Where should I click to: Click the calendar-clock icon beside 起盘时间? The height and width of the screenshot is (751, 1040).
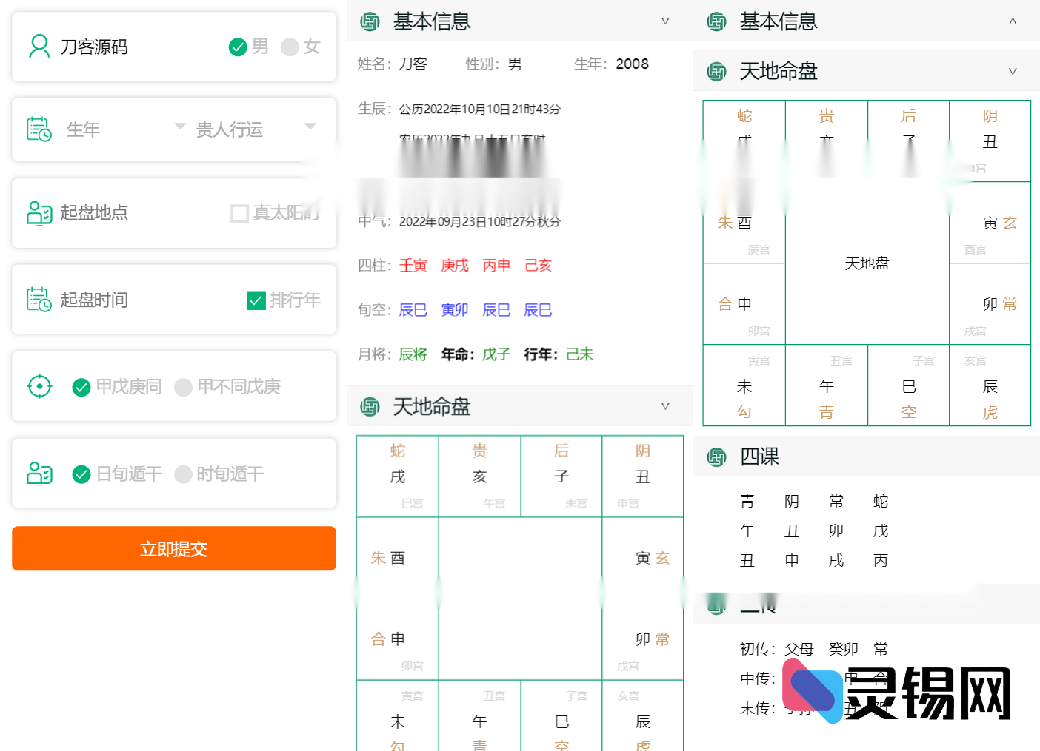click(x=39, y=299)
